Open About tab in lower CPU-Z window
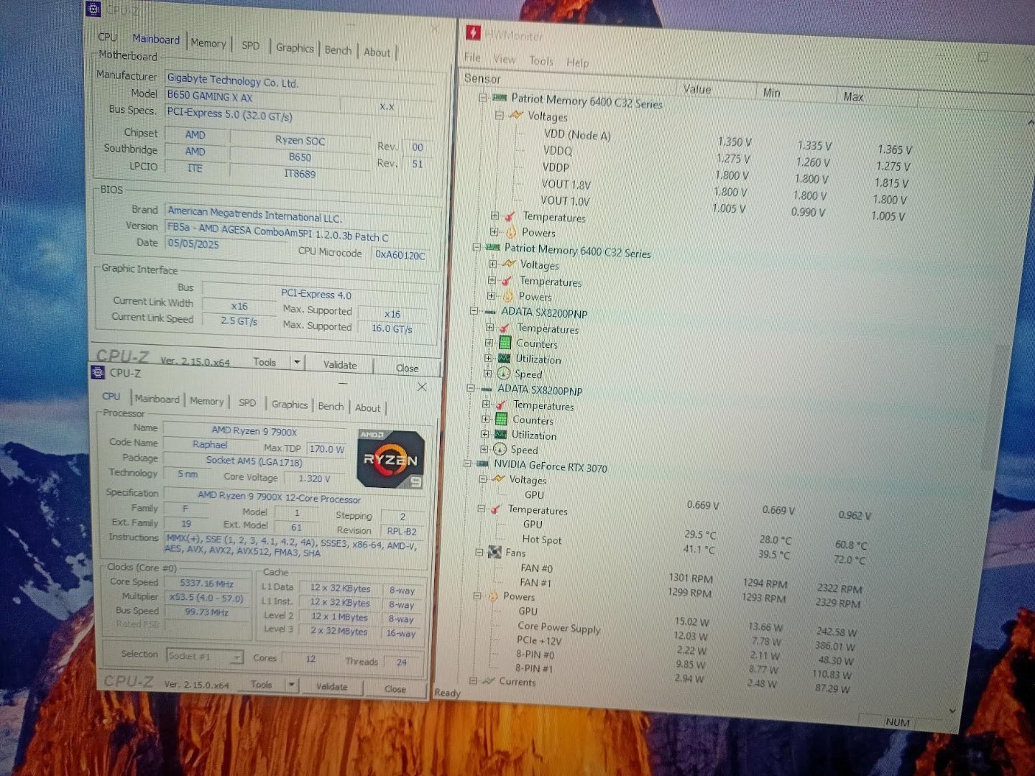This screenshot has width=1035, height=776. click(368, 408)
